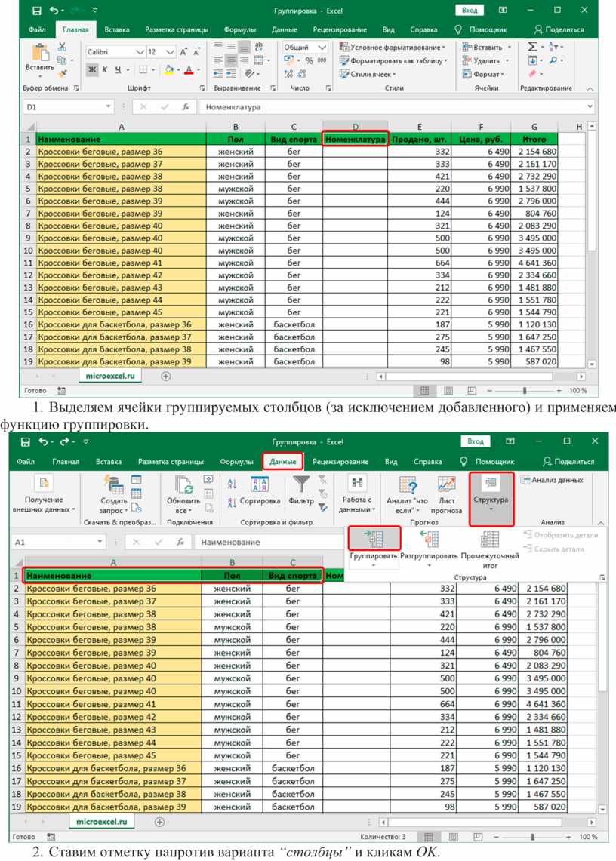The width and height of the screenshot is (616, 861).
Task: Click Вход button in upper Excel window
Action: [470, 11]
